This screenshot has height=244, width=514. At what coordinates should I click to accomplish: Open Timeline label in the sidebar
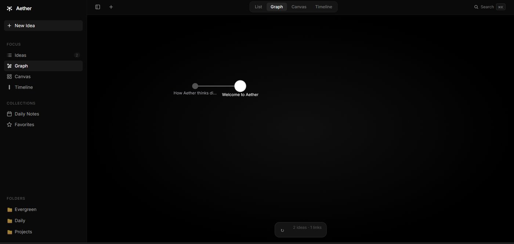point(23,87)
